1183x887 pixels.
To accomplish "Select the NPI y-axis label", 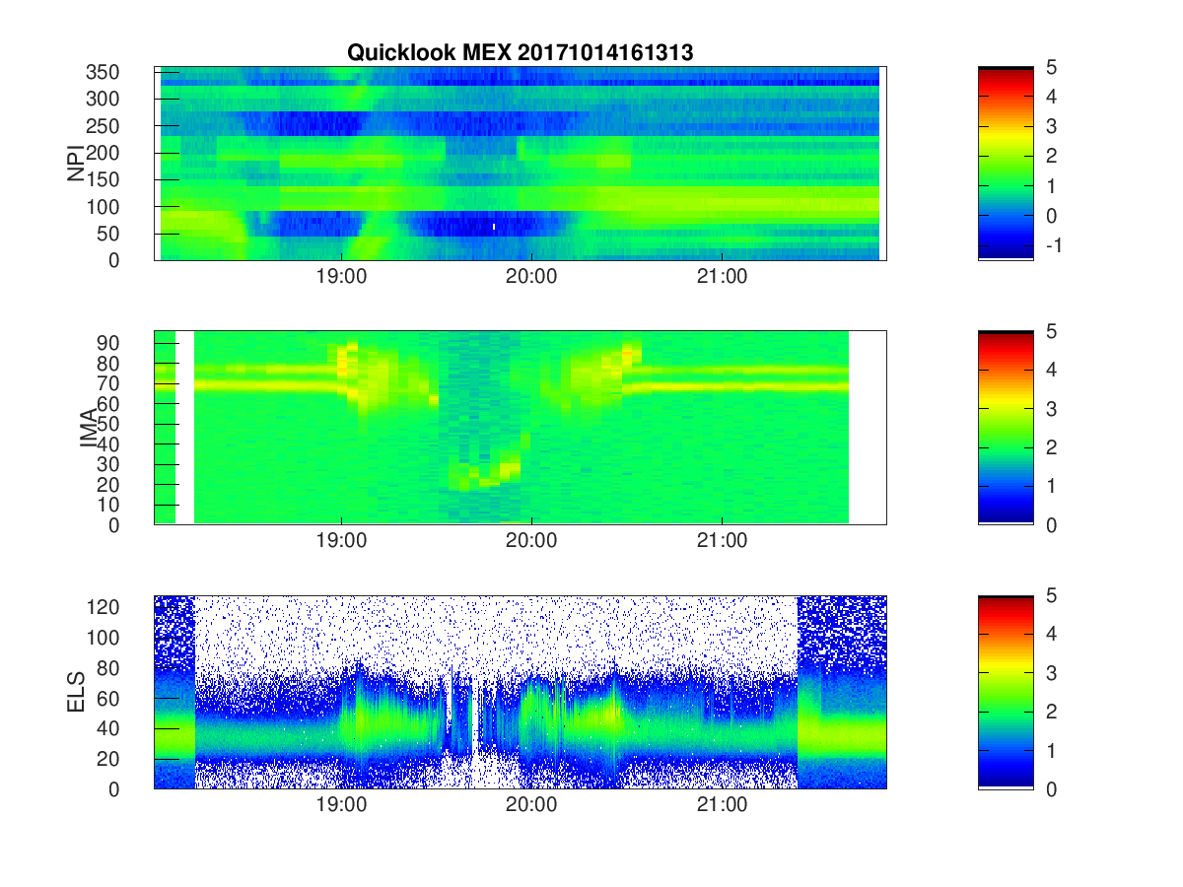I will coord(76,164).
